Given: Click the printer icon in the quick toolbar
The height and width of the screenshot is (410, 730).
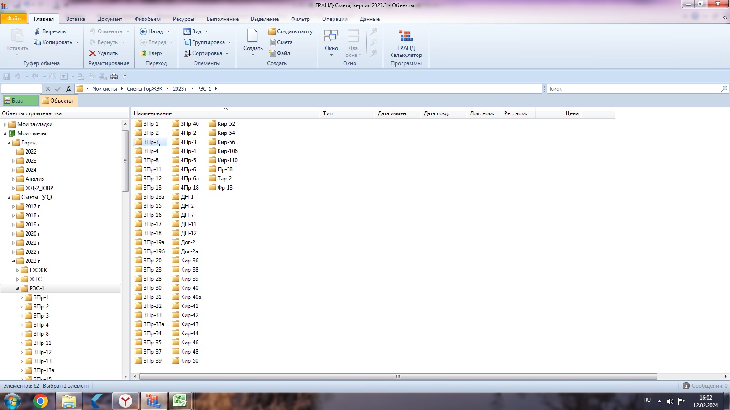Looking at the screenshot, I should tap(114, 77).
